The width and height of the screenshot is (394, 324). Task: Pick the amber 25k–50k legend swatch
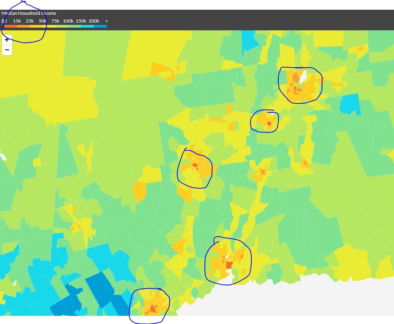(x=36, y=26)
